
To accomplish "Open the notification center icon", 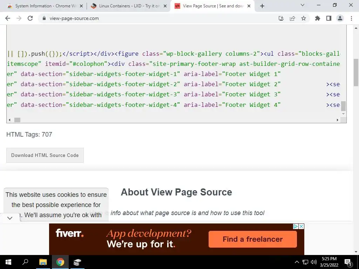I will click(x=348, y=262).
